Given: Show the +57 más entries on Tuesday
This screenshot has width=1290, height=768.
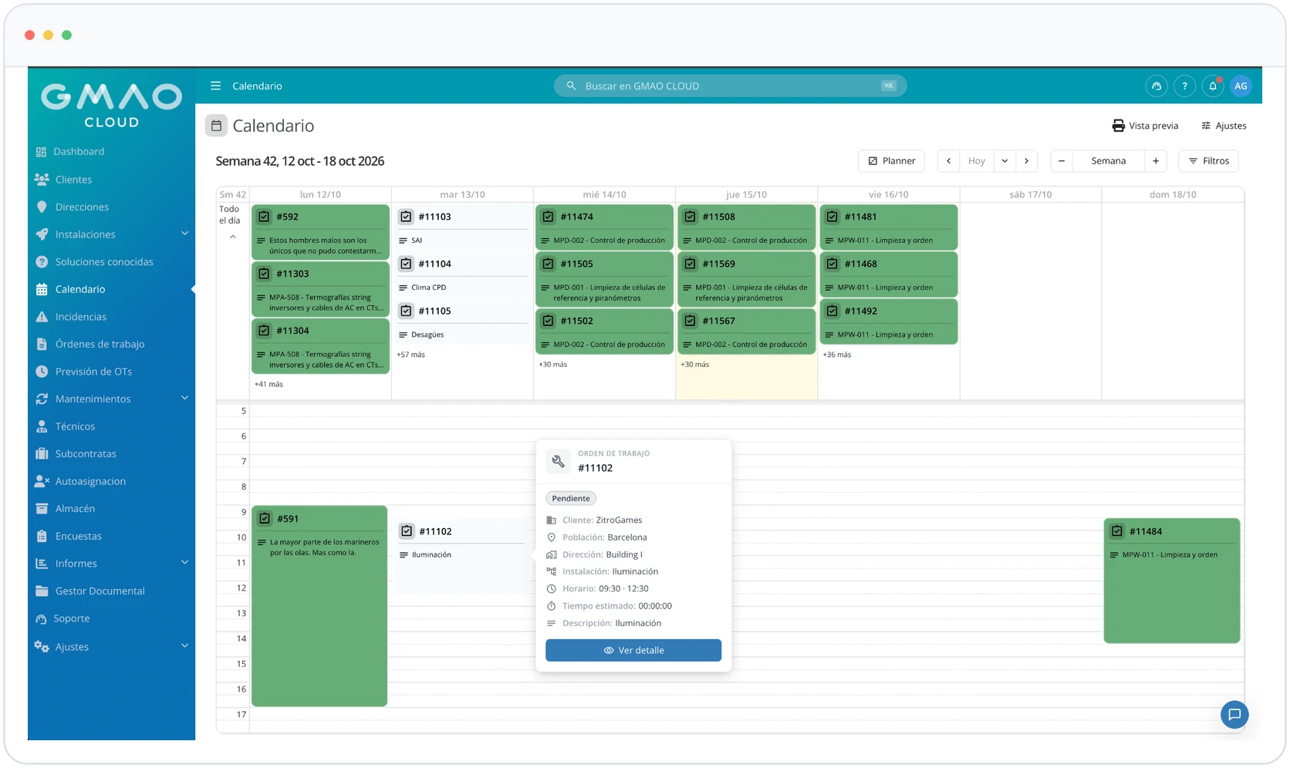Looking at the screenshot, I should tap(410, 355).
